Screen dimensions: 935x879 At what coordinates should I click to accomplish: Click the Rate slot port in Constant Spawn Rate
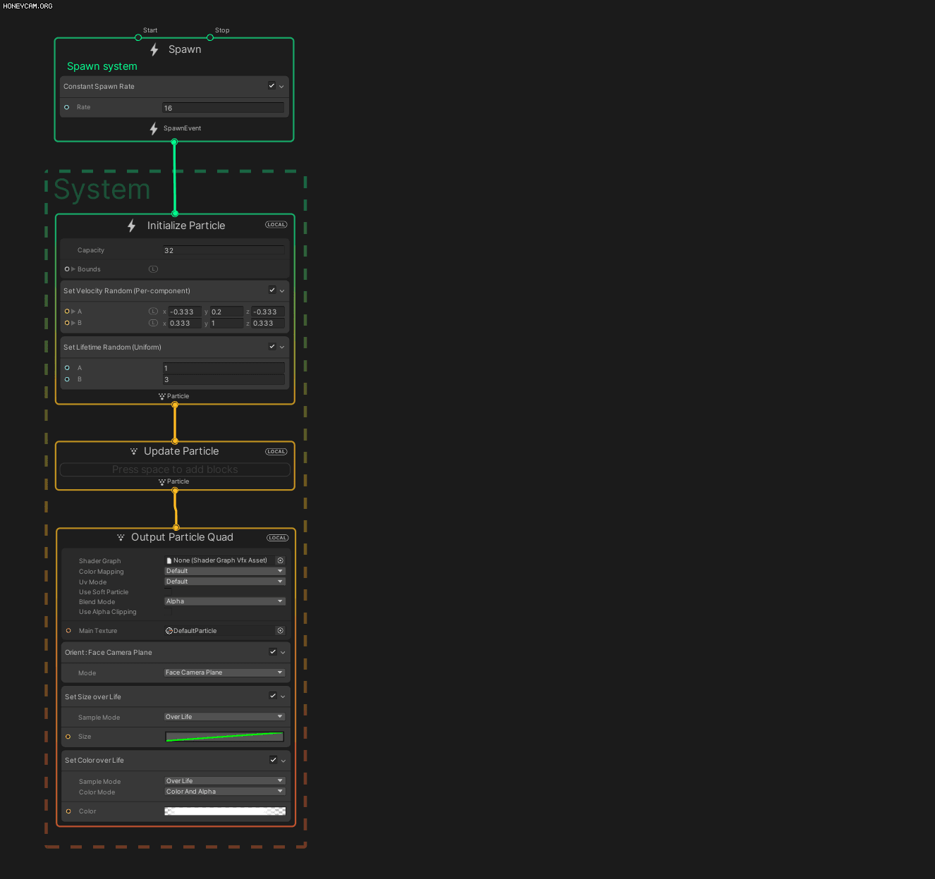click(67, 107)
